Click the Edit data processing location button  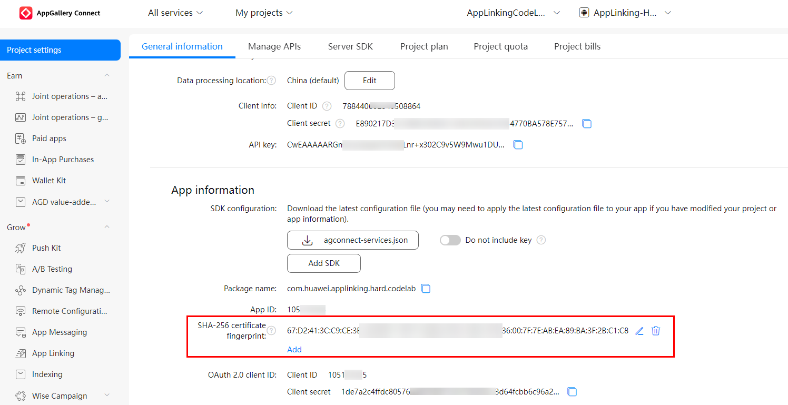click(x=370, y=81)
